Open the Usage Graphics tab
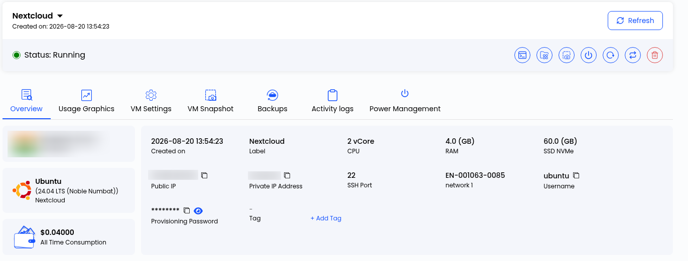The image size is (688, 261). pos(86,101)
